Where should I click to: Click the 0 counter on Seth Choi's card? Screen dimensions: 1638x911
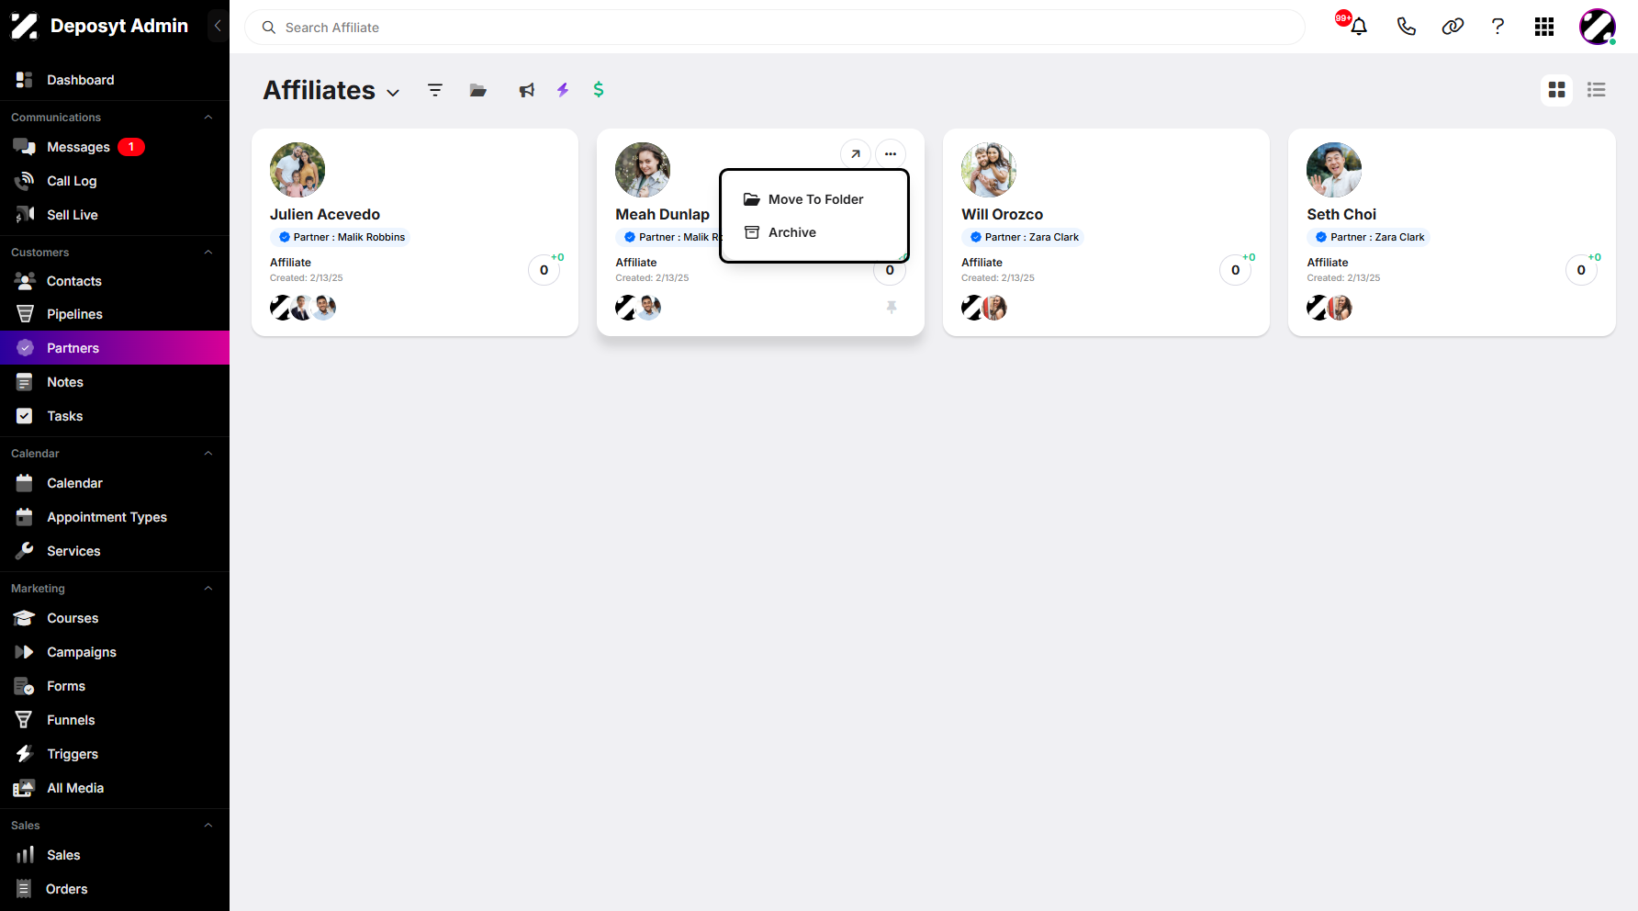[x=1581, y=270]
